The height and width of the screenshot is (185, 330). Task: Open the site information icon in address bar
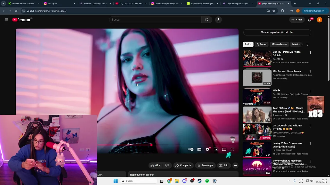click(x=23, y=11)
